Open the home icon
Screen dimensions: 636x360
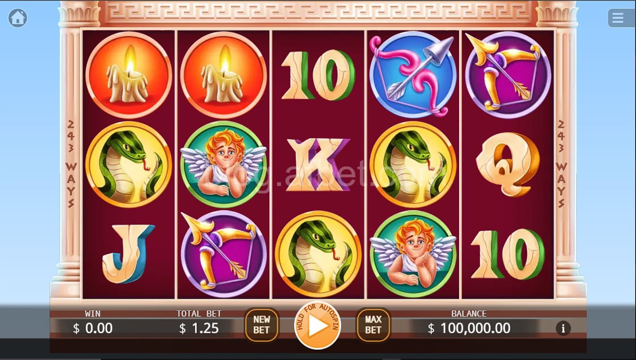[x=18, y=18]
